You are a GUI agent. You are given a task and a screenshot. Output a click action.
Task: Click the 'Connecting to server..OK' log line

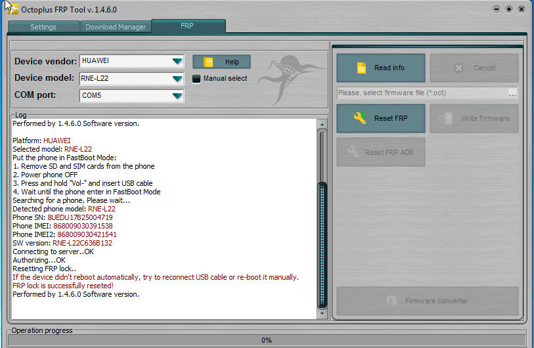click(x=53, y=251)
